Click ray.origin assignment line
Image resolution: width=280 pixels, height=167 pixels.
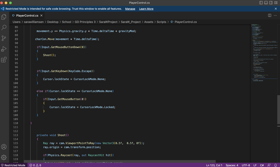[72, 147]
